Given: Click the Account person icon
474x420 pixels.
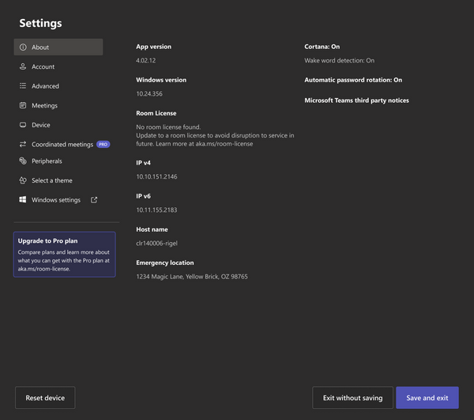Looking at the screenshot, I should (23, 66).
